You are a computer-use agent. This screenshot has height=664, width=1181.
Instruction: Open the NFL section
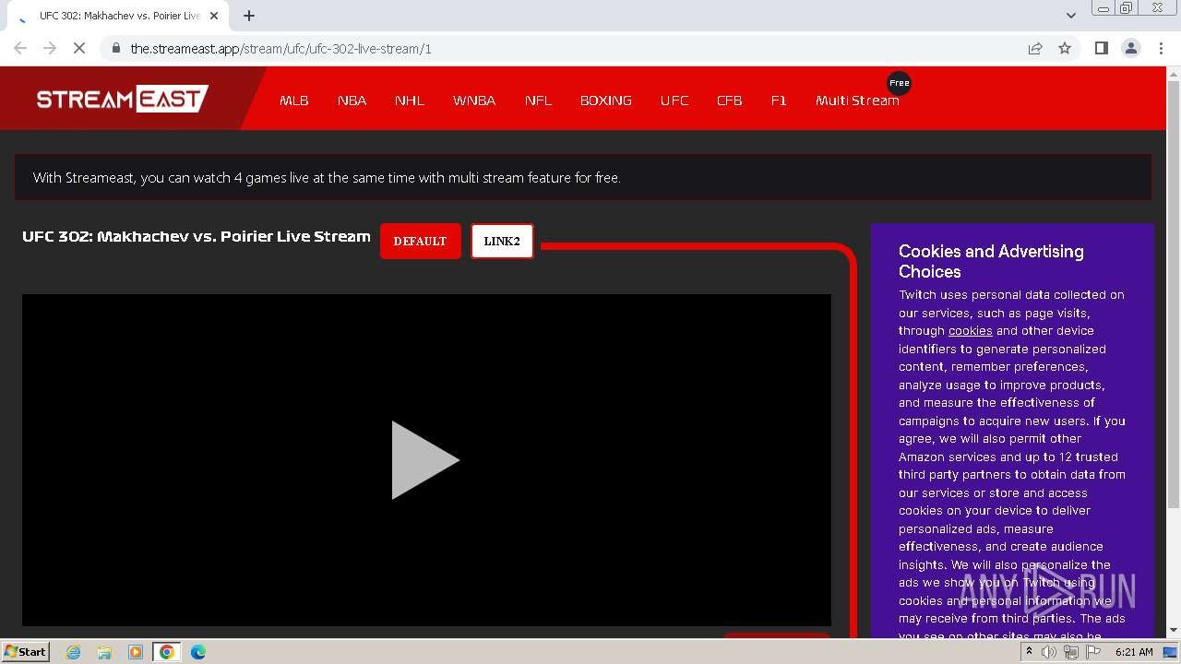[x=538, y=101]
